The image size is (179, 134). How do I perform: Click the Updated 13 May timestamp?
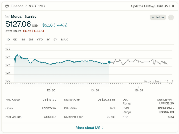tap(152, 6)
